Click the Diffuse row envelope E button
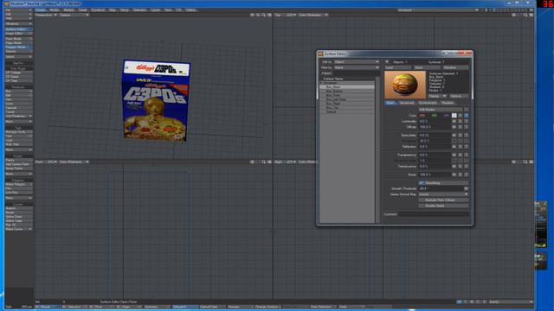 (x=461, y=127)
